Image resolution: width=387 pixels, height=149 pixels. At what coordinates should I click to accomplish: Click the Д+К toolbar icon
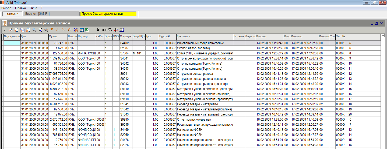[104, 30]
